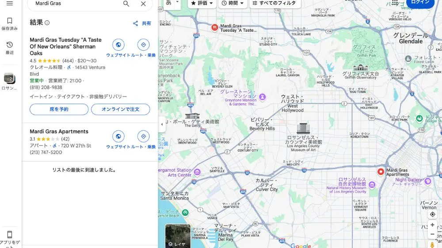
Task: Open the Mardi Gras Tuesday result title
Action: pos(65,46)
